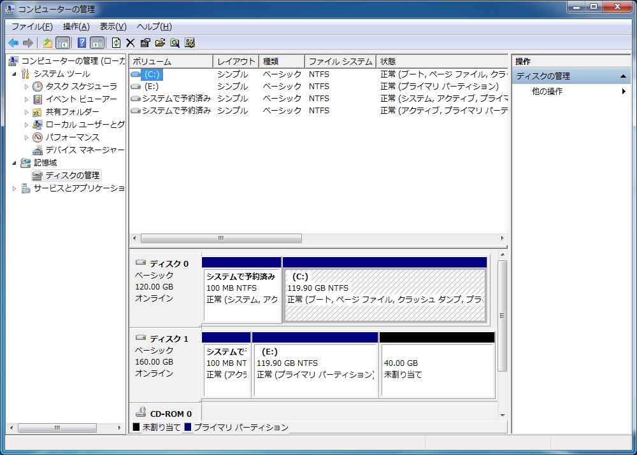Expand ローカル ユーザー node arrow

(x=26, y=125)
